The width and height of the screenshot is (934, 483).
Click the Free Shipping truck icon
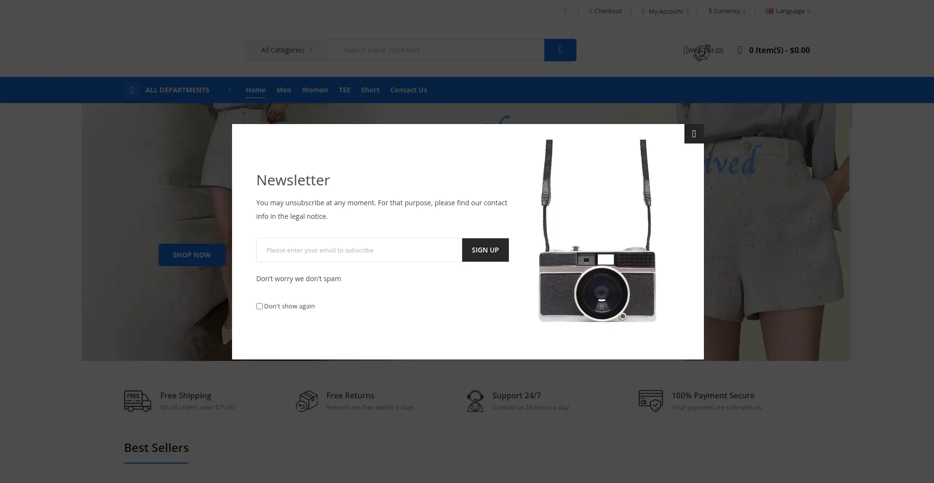138,401
